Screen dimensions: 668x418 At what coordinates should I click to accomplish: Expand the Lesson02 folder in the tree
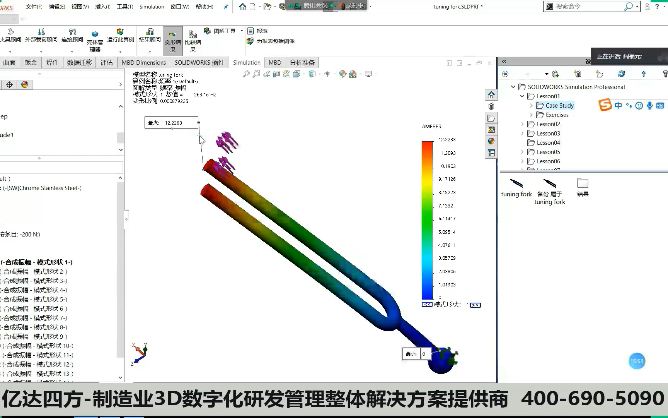[523, 124]
